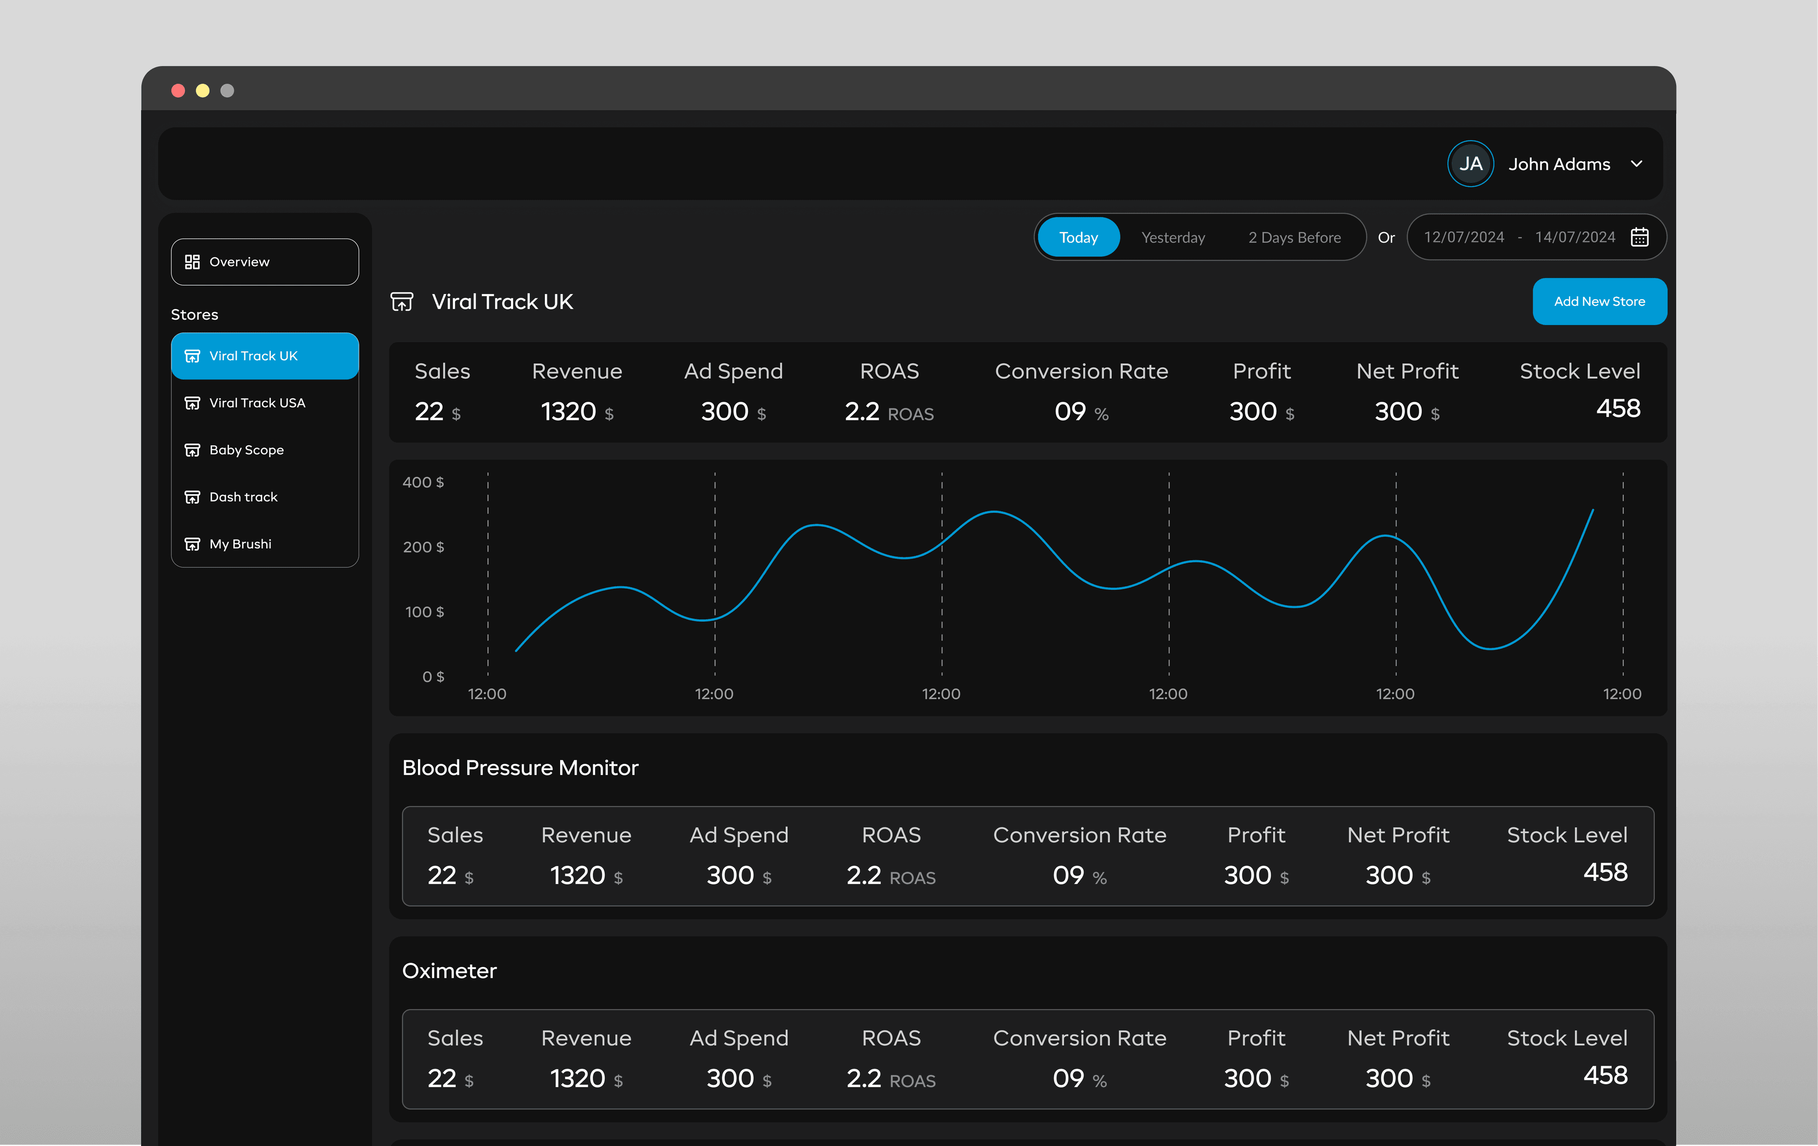The image size is (1818, 1146).
Task: Click the 100 $ chart axis label
Action: pyautogui.click(x=424, y=612)
